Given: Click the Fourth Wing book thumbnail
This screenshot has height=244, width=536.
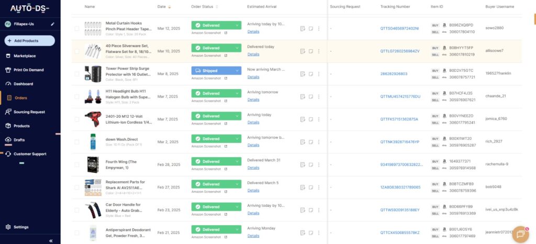Looking at the screenshot, I should tap(92, 164).
